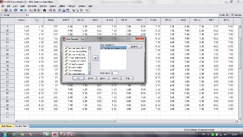Click the Go to Variable icon
The width and height of the screenshot is (243, 137).
35,10
